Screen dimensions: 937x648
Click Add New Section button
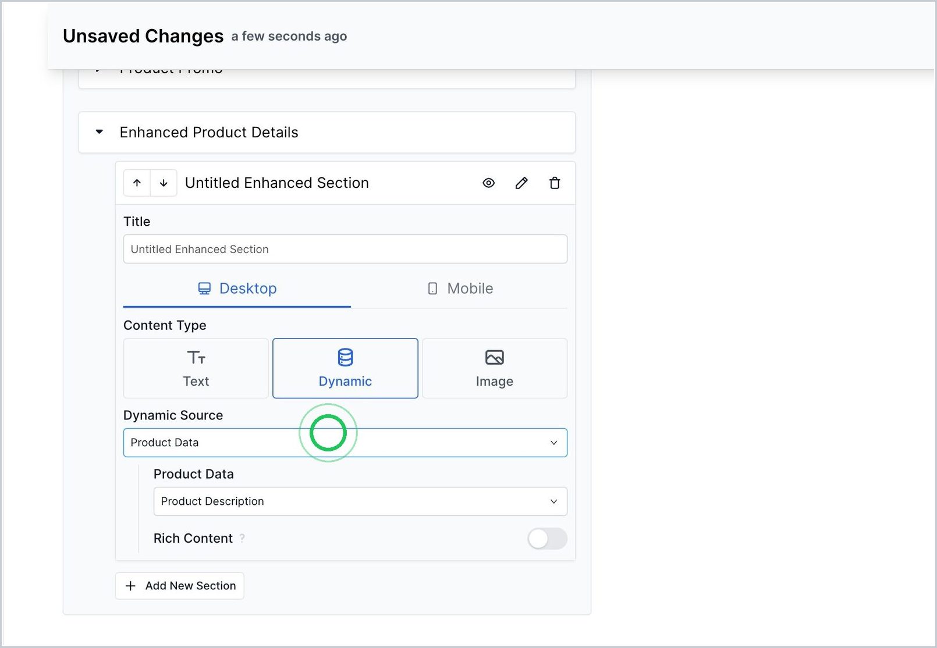coord(179,586)
